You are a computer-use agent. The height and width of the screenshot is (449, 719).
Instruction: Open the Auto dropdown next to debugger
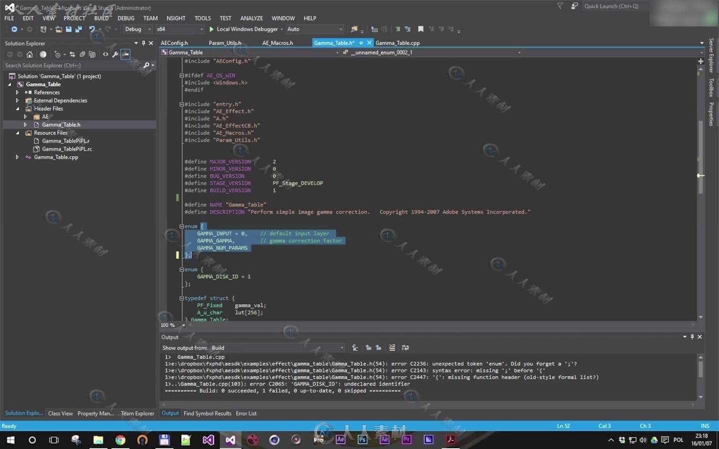pyautogui.click(x=315, y=29)
